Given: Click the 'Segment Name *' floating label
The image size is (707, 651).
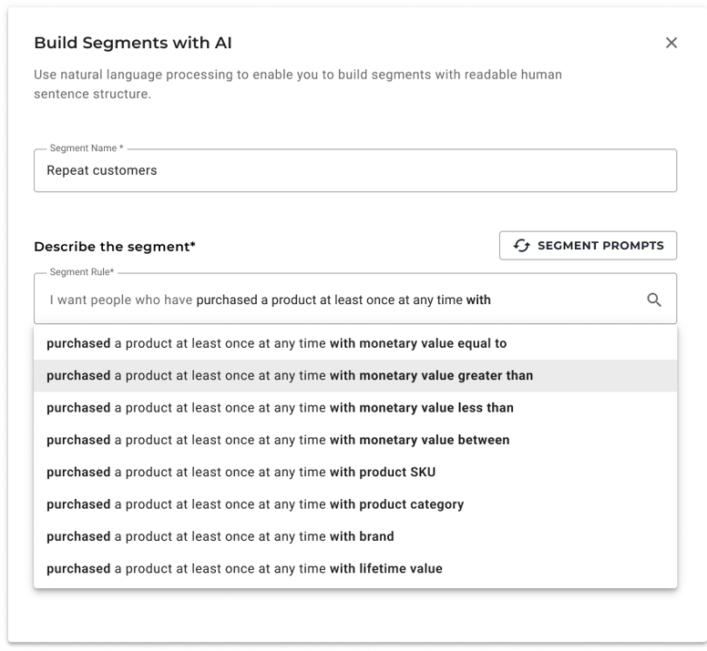Looking at the screenshot, I should (87, 148).
